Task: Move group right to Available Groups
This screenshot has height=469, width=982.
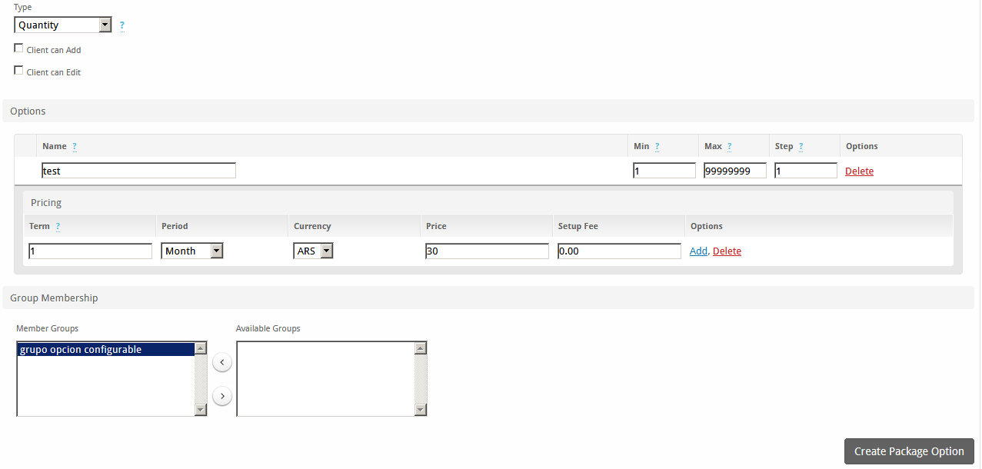Action: (x=221, y=396)
